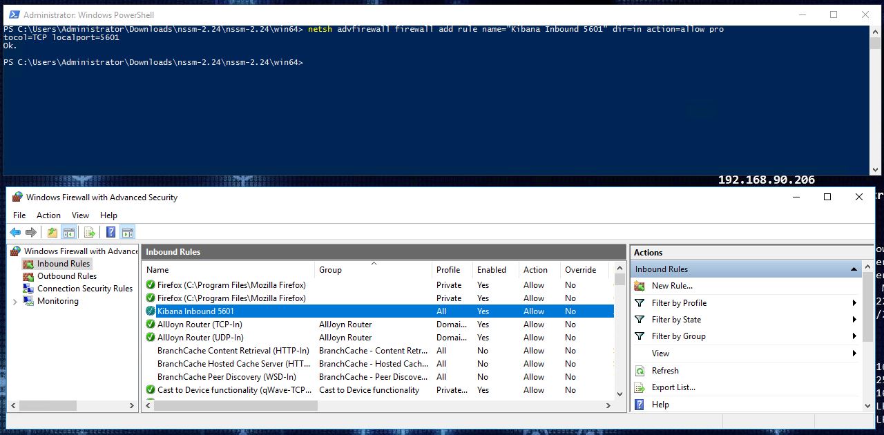Screen dimensions: 884x435
Task: Click the Filter by State funnel icon
Action: click(640, 320)
